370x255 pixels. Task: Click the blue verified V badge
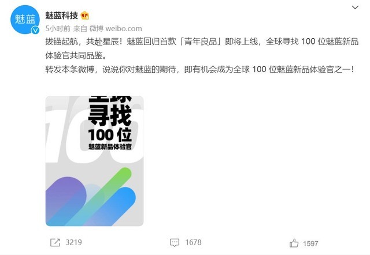click(35, 30)
